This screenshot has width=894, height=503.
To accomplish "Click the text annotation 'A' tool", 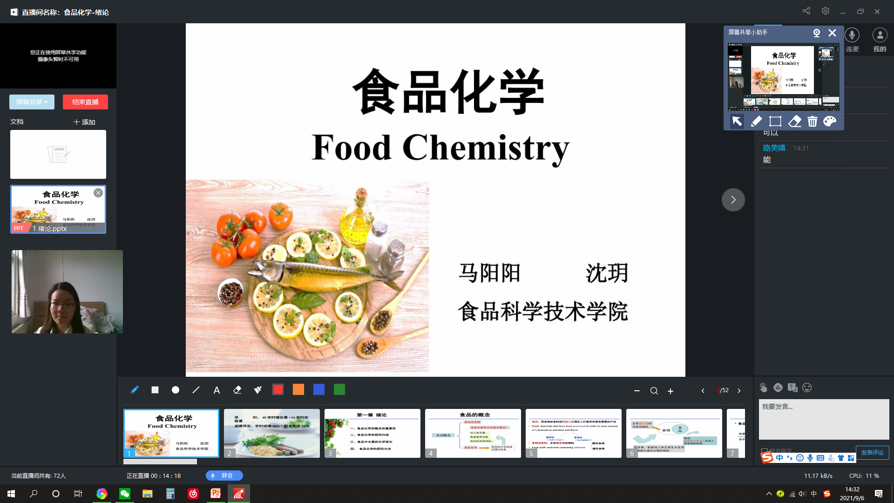I will [217, 390].
